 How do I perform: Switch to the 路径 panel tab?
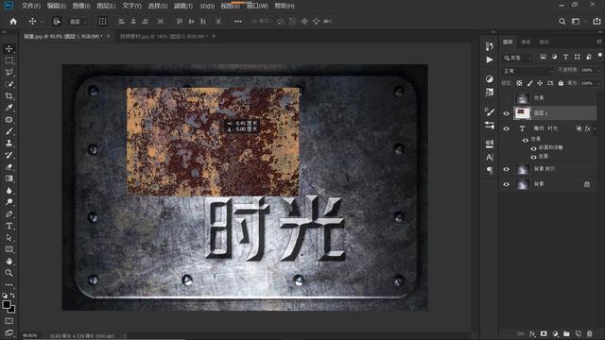[x=544, y=42]
